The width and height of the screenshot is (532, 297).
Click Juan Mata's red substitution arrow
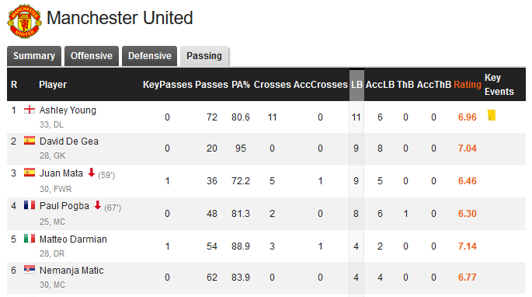click(92, 173)
